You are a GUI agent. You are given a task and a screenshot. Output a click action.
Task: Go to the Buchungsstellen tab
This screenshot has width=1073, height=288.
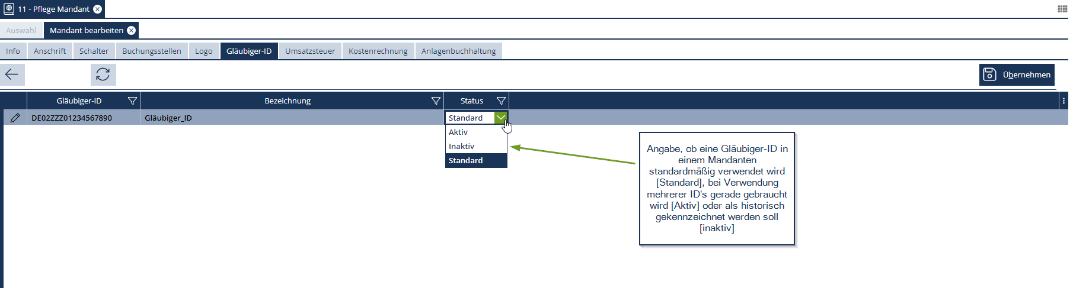click(152, 51)
